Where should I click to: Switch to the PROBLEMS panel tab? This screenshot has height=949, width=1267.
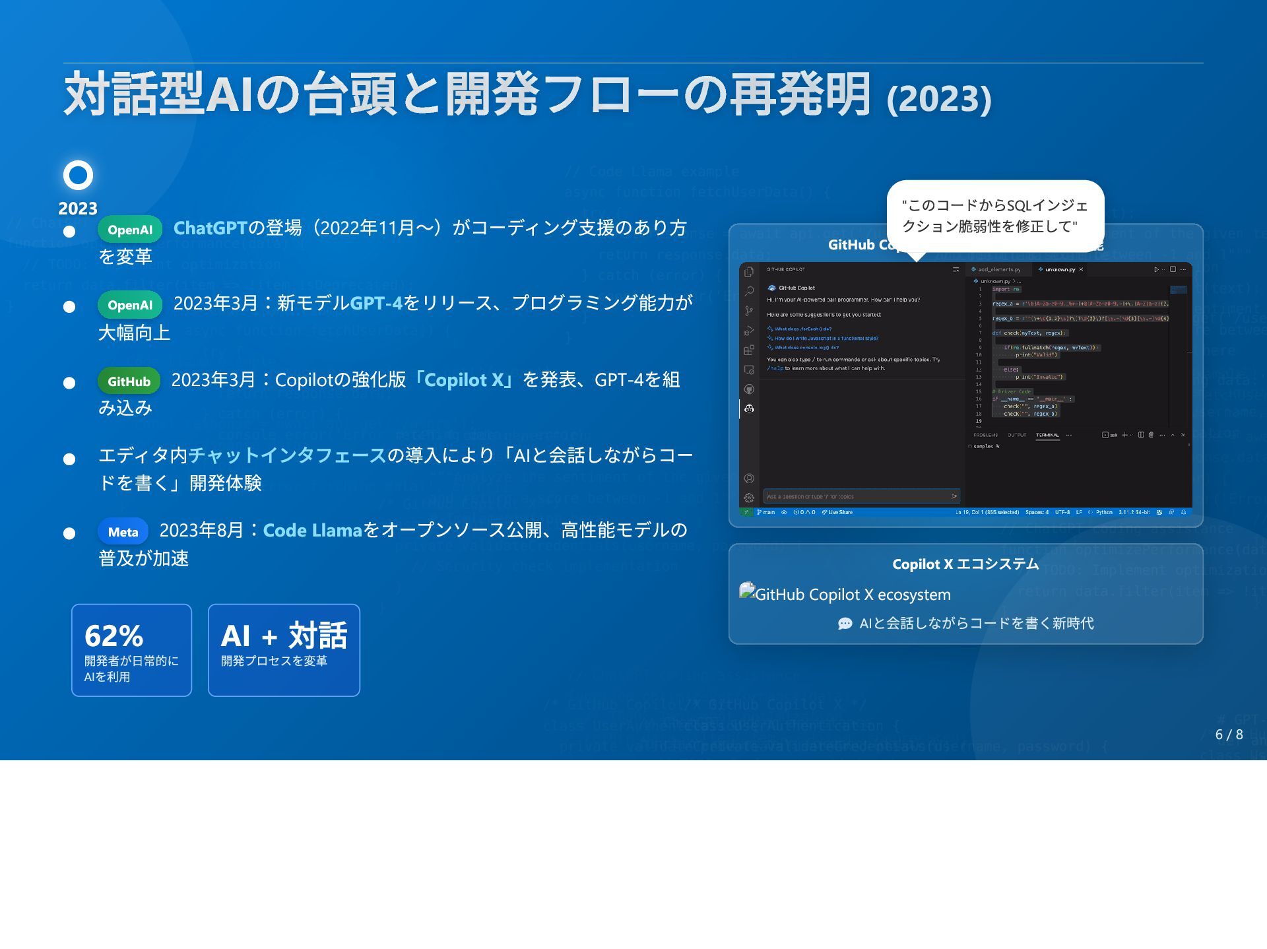pos(986,435)
